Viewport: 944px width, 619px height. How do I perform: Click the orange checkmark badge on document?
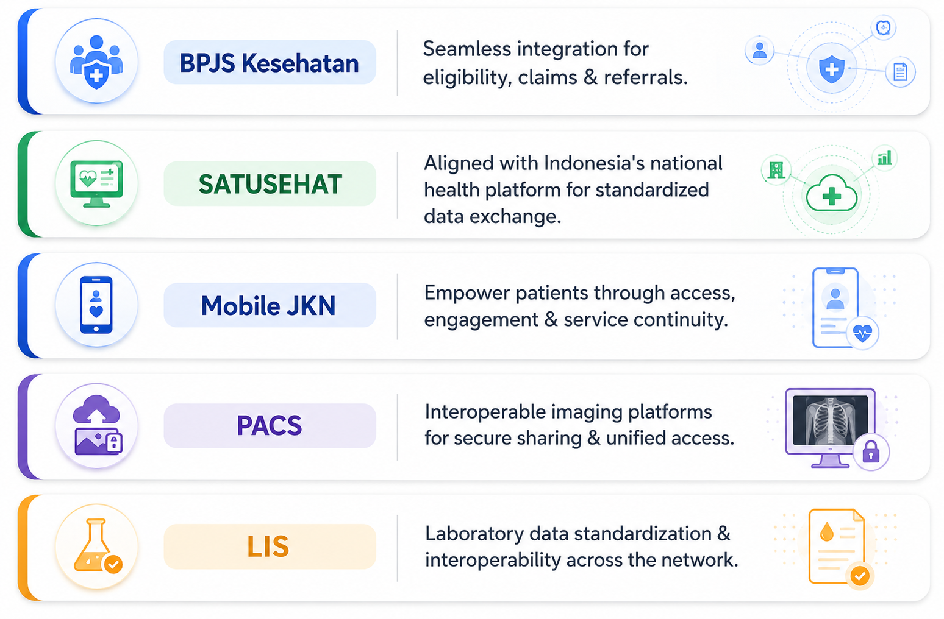[x=860, y=575]
